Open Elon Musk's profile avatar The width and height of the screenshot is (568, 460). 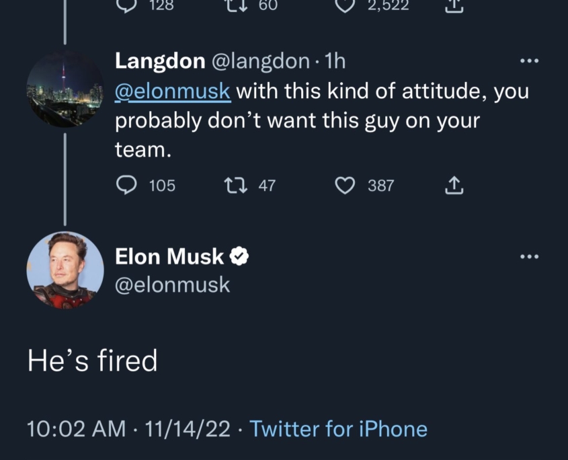click(x=65, y=270)
